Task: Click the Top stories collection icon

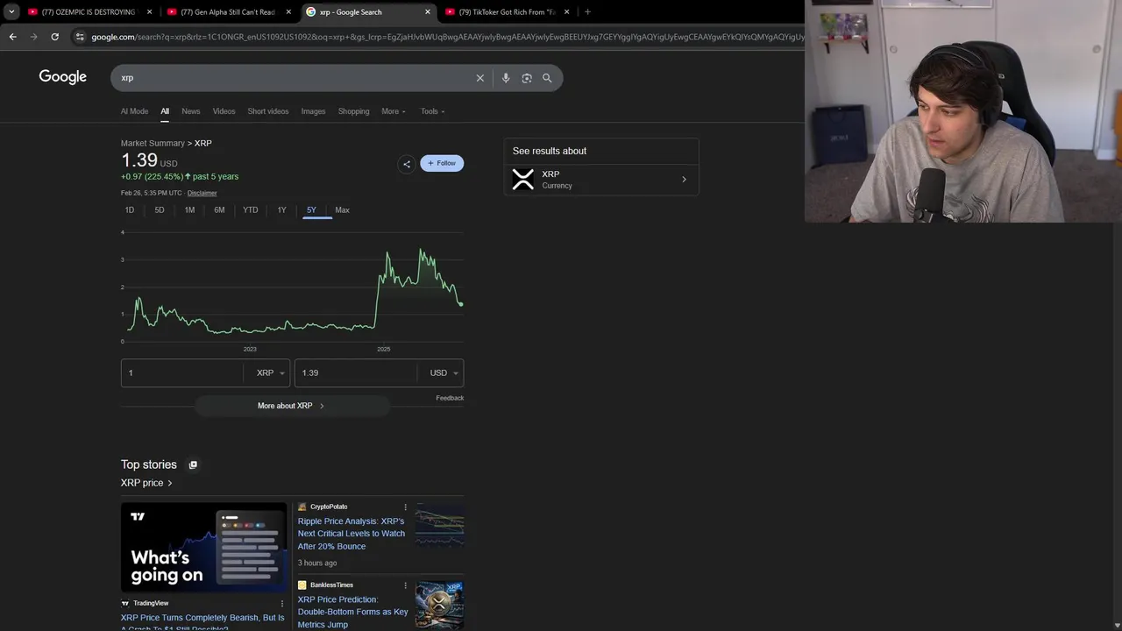Action: coord(193,465)
